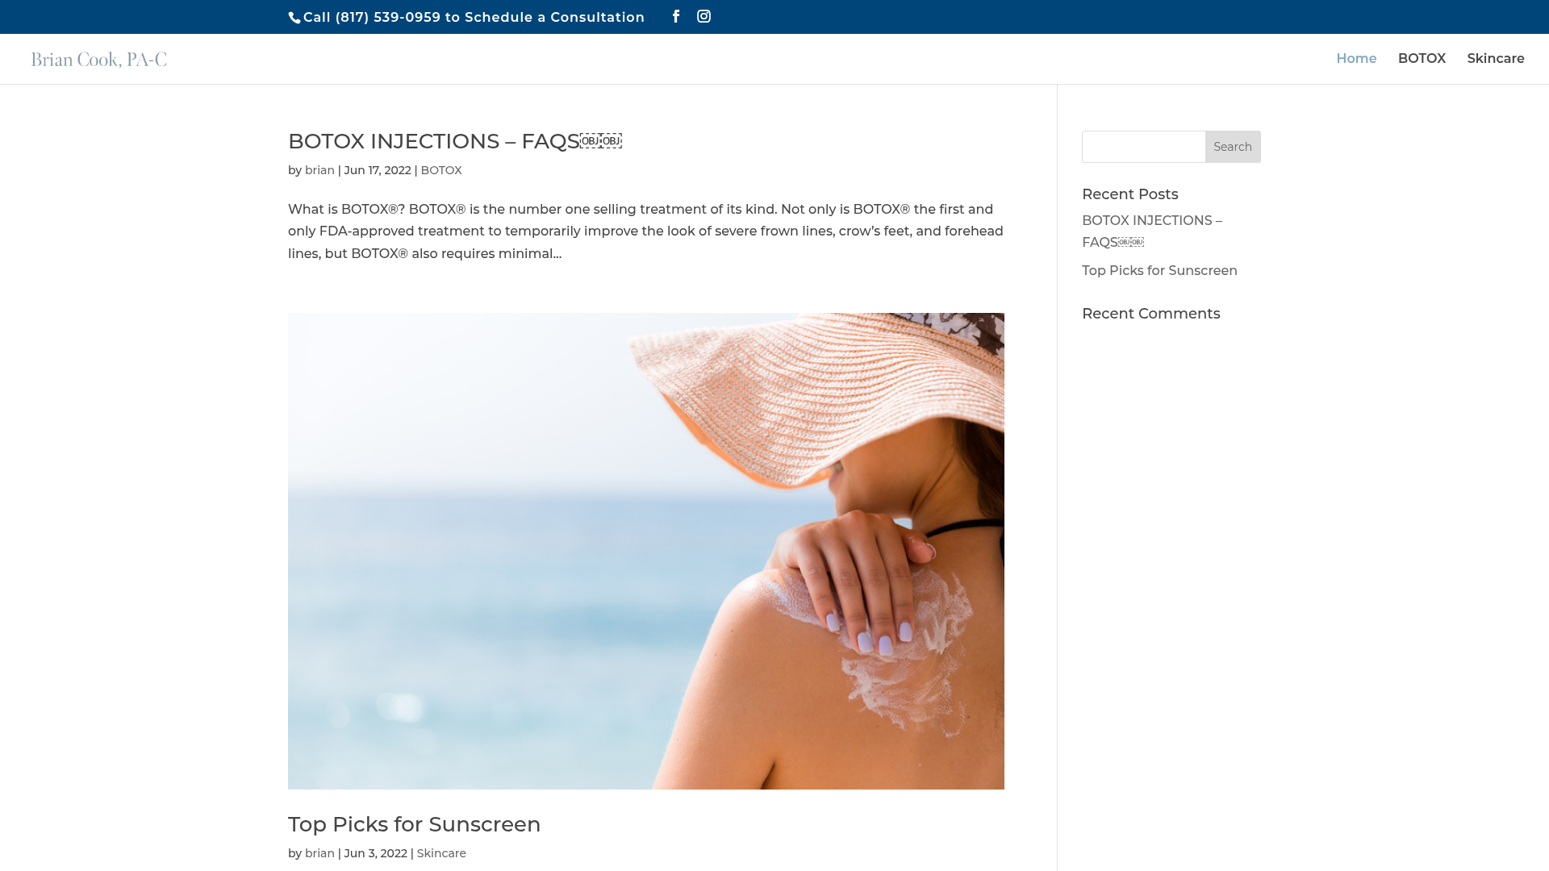Click the phone icon in top bar
The height and width of the screenshot is (871, 1549).
[x=294, y=18]
